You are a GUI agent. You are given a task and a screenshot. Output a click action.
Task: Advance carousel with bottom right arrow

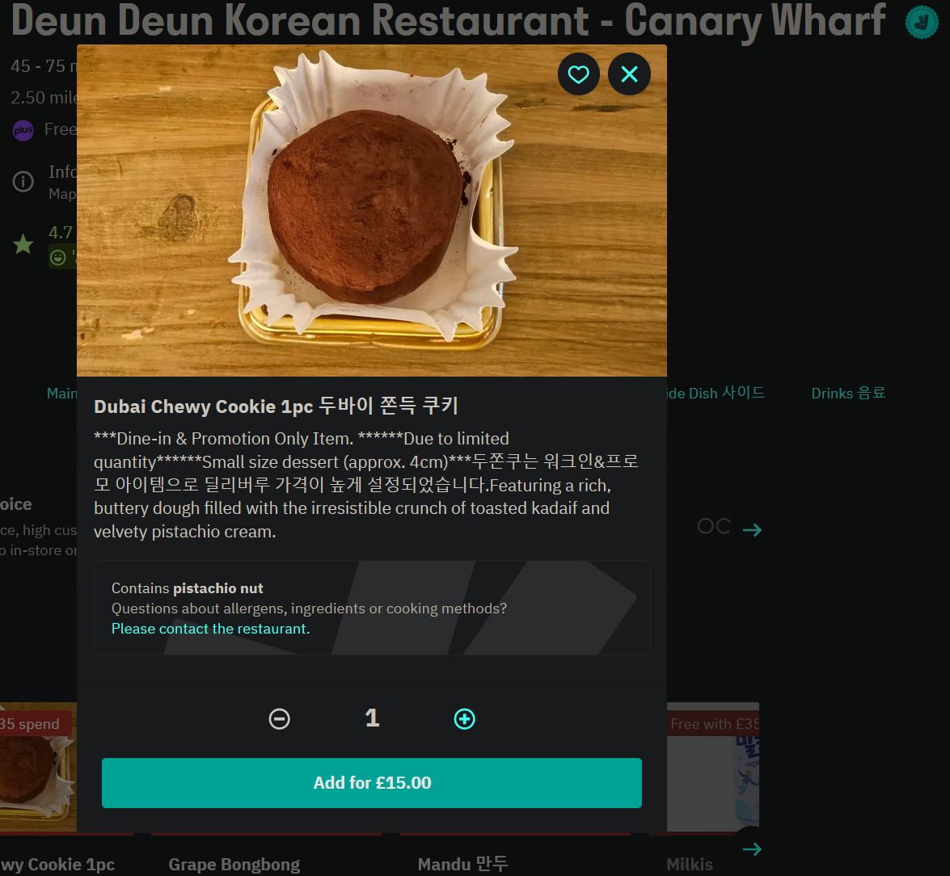[752, 849]
